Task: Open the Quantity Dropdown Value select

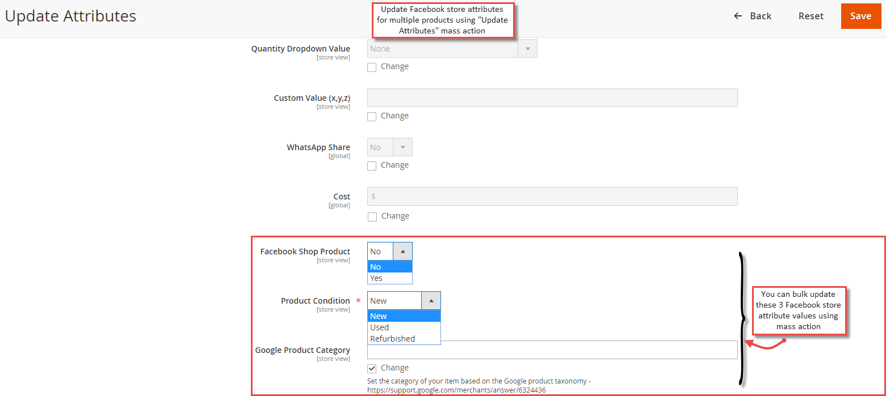Action: click(x=452, y=49)
